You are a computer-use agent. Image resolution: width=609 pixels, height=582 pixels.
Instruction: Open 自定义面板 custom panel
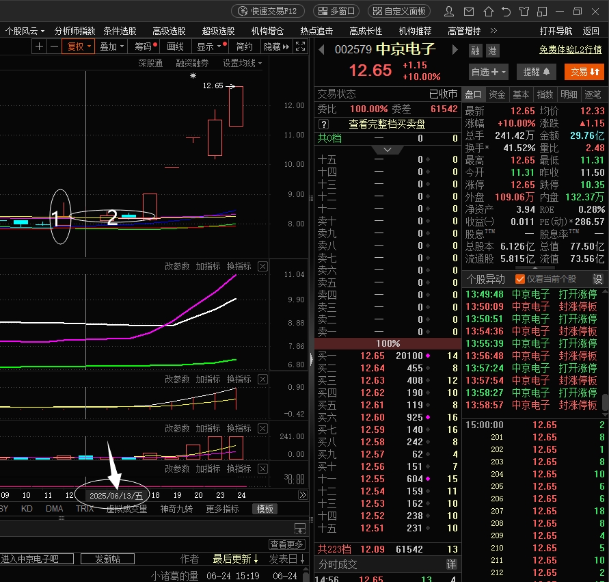399,11
